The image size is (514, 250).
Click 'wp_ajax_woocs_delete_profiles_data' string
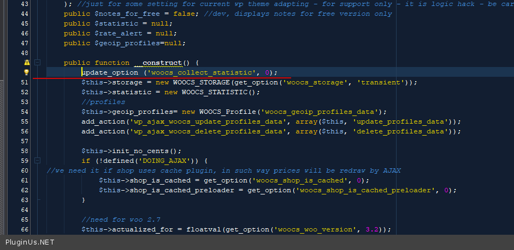tap(208, 131)
